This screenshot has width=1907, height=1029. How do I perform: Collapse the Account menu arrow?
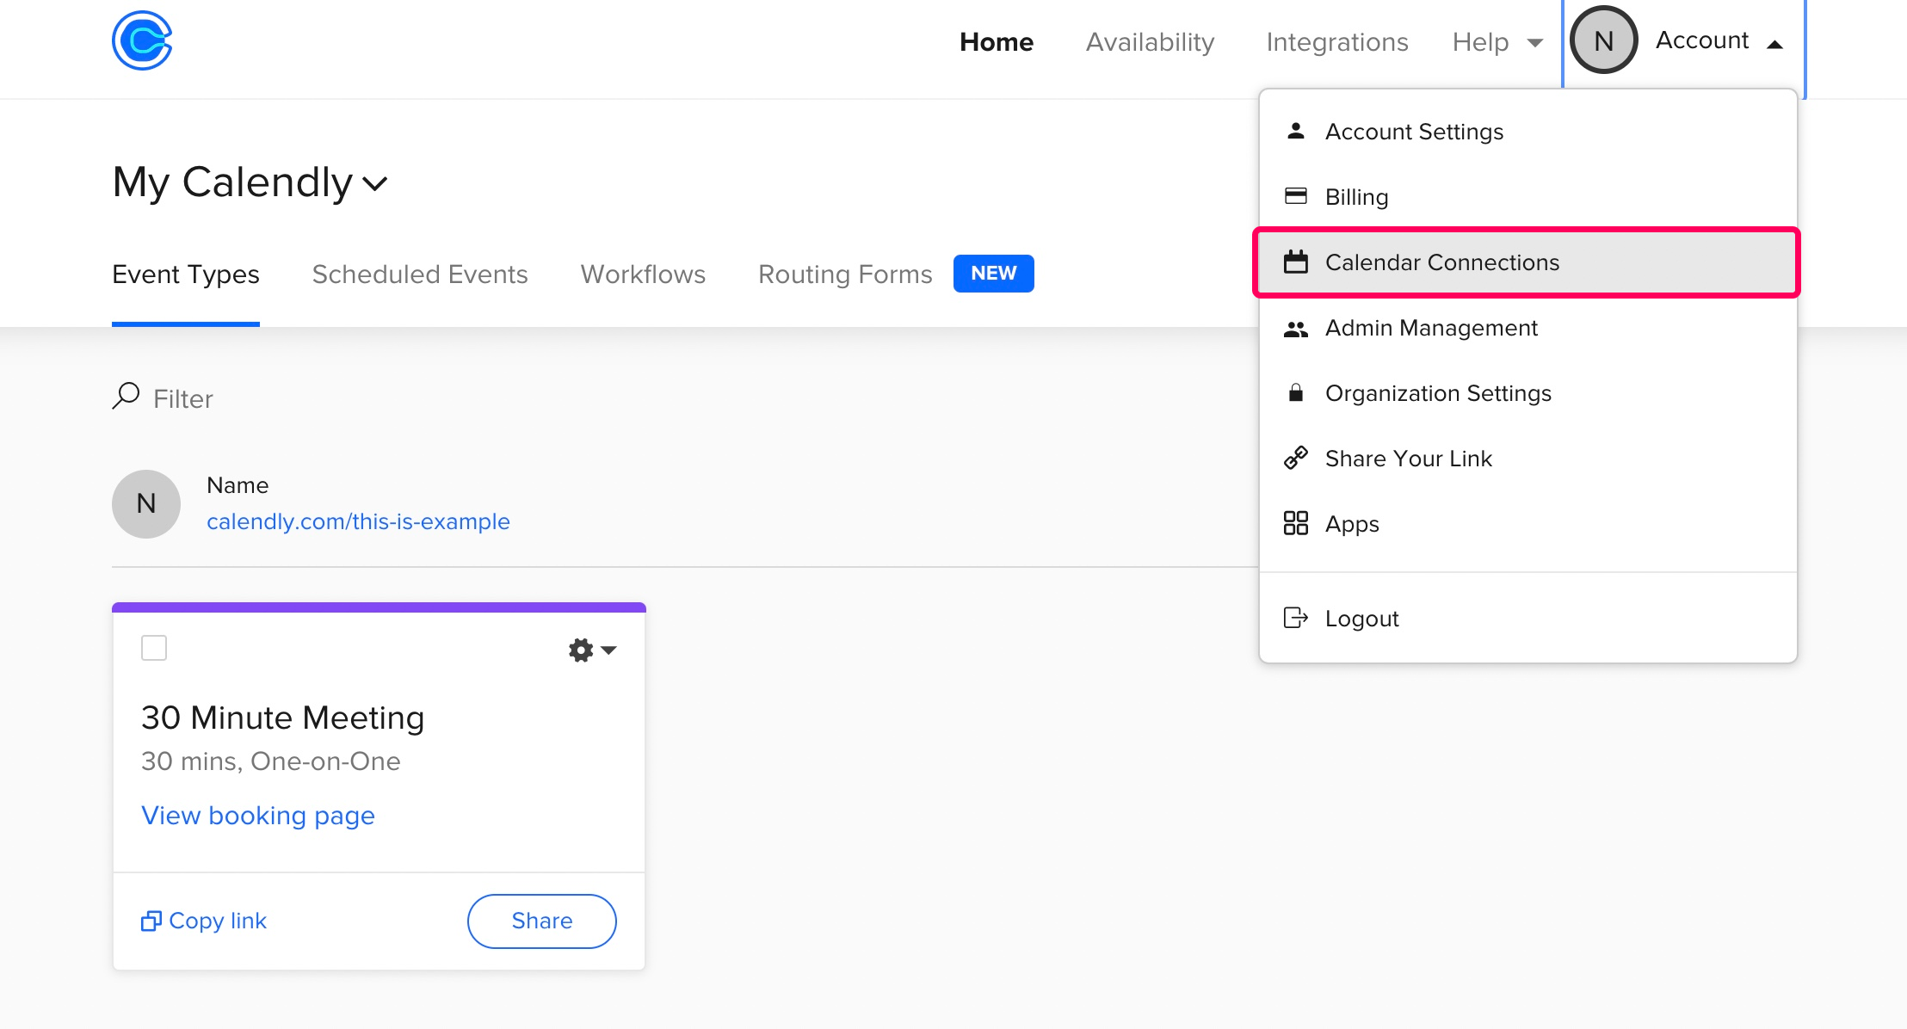(1774, 44)
